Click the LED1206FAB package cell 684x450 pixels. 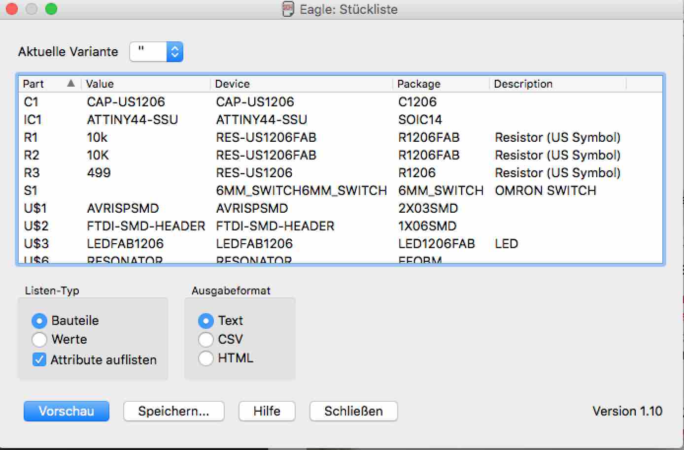437,244
